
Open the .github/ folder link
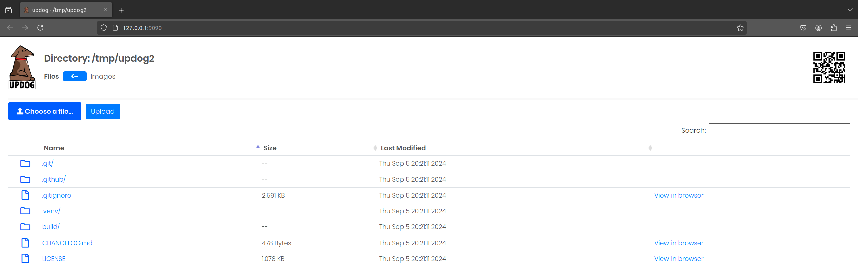pos(54,179)
